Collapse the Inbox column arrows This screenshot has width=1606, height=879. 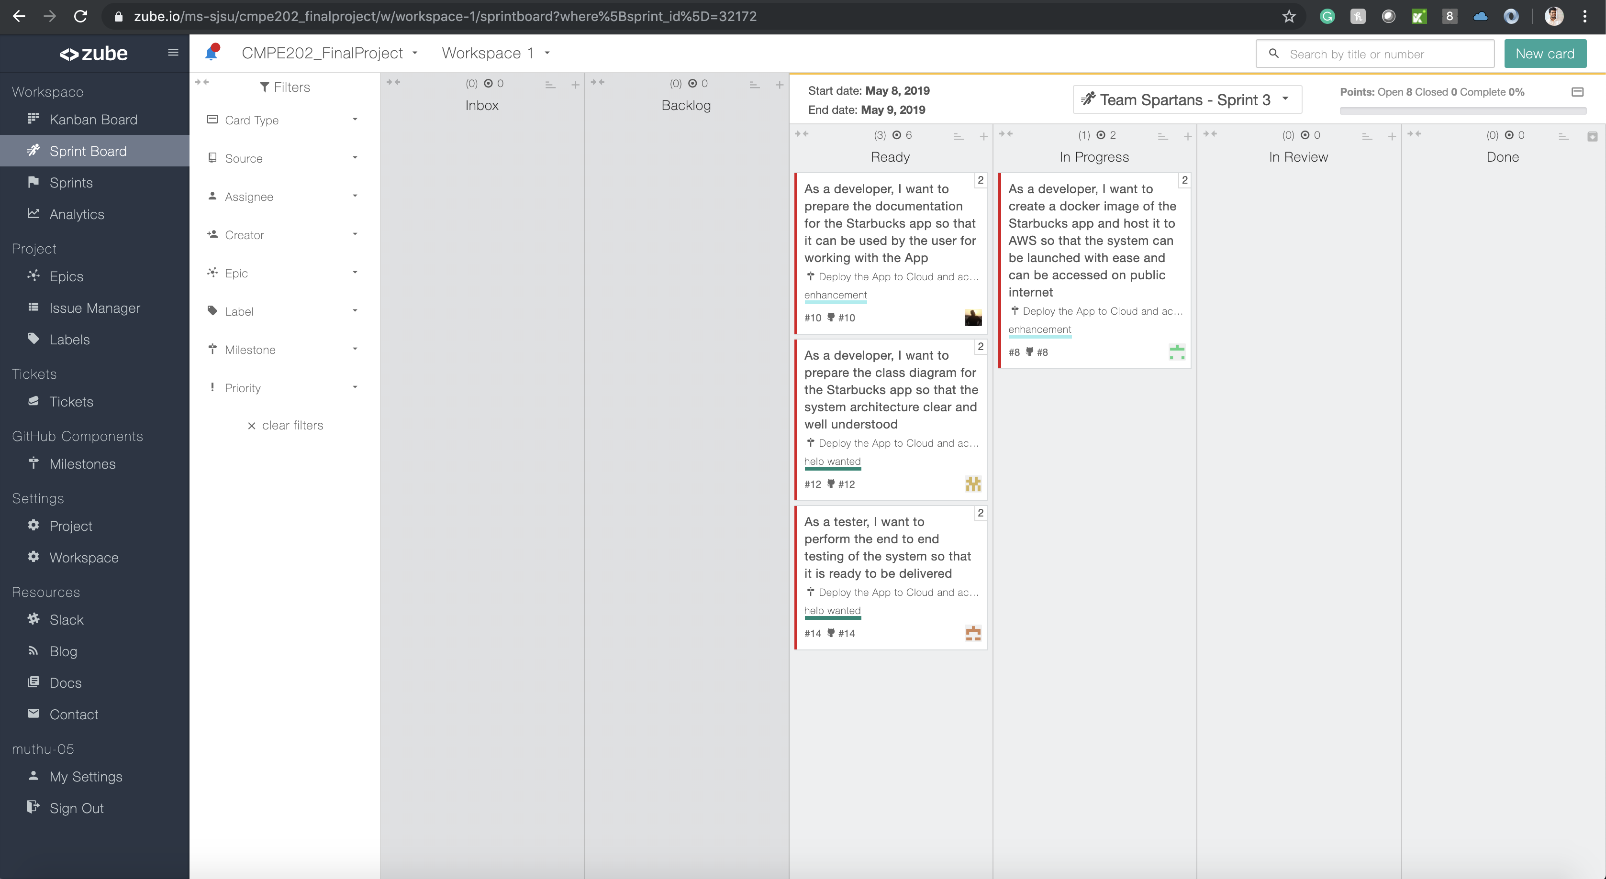[393, 82]
